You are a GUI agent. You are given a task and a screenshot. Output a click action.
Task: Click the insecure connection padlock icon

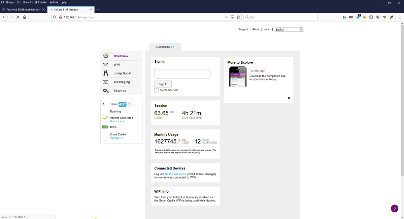point(60,17)
